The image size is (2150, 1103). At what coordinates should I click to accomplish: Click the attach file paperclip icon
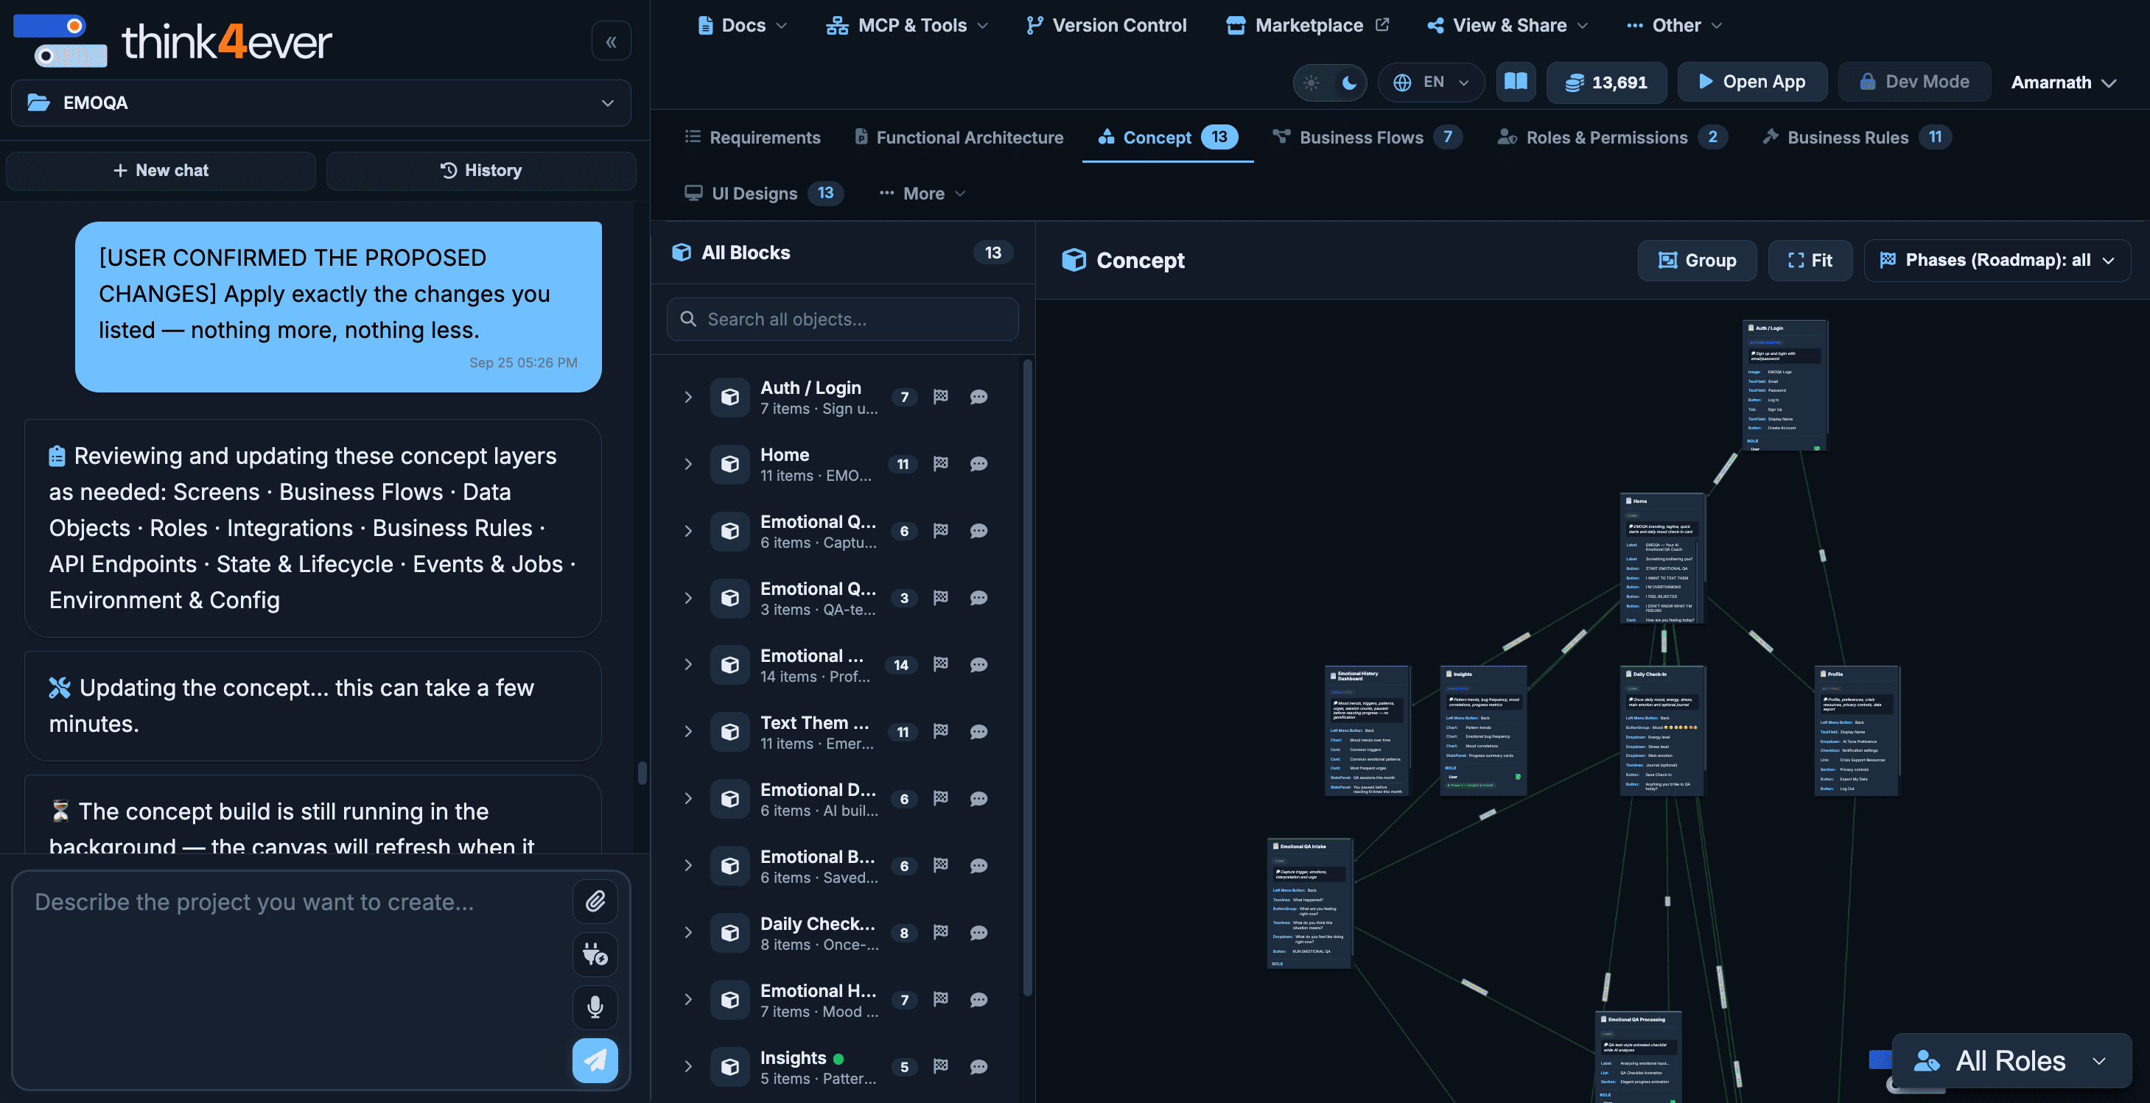coord(595,901)
